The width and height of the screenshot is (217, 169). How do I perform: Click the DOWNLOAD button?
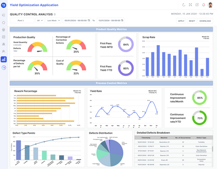(205, 21)
